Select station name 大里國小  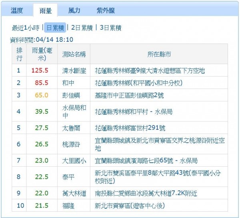(74, 161)
